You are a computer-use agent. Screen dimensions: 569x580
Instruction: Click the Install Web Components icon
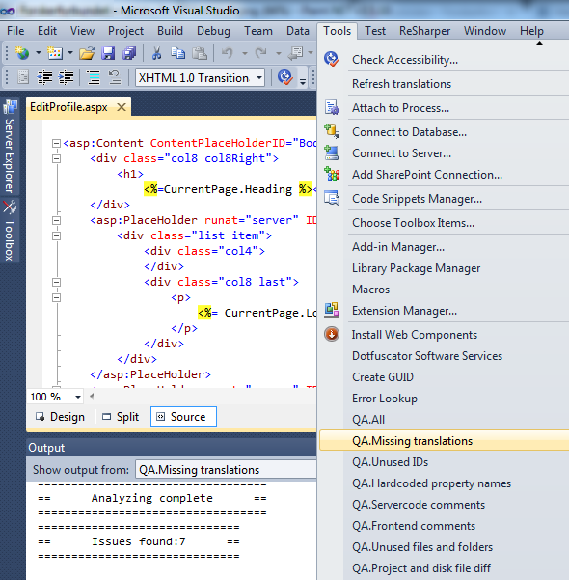click(x=332, y=334)
